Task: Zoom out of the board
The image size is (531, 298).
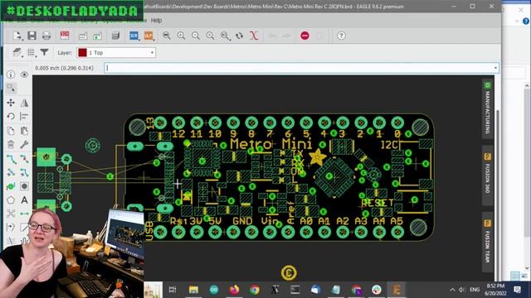Action: point(196,36)
